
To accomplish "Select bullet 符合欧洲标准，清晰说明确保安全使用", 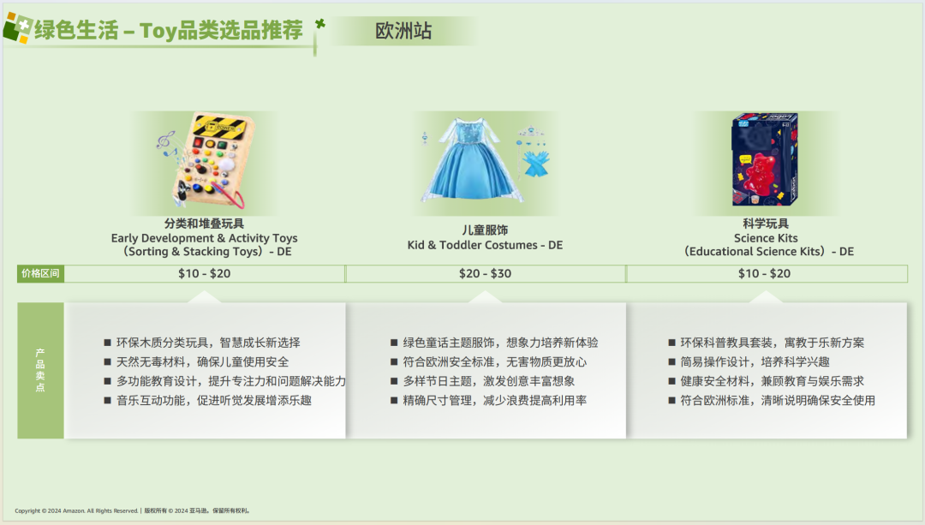I will coord(778,401).
